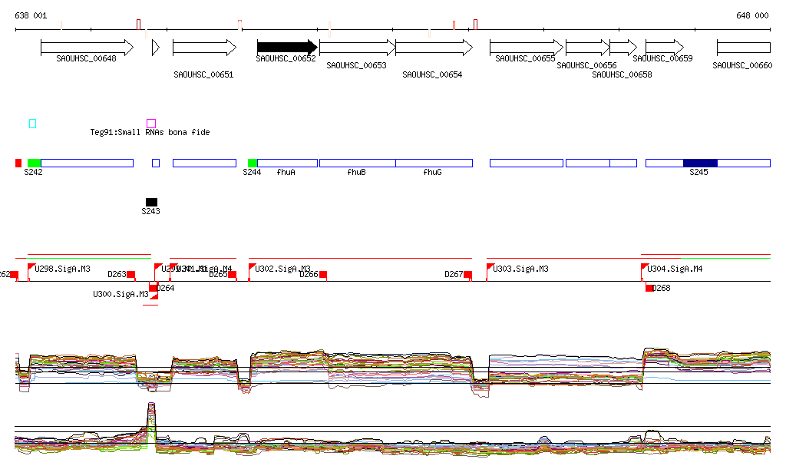
Task: Select the SAOUHSC_00659 gene arrow
Action: (665, 48)
